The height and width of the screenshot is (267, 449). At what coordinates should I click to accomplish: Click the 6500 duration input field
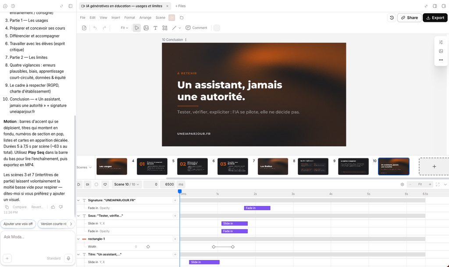(168, 184)
